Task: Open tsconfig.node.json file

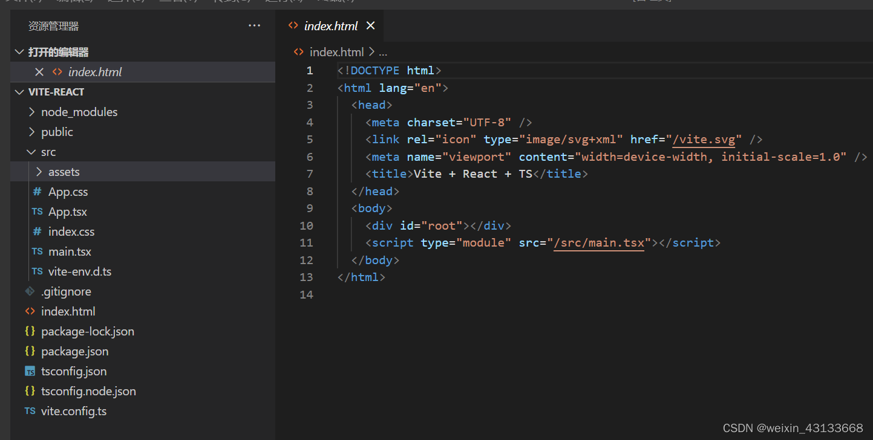Action: click(88, 391)
